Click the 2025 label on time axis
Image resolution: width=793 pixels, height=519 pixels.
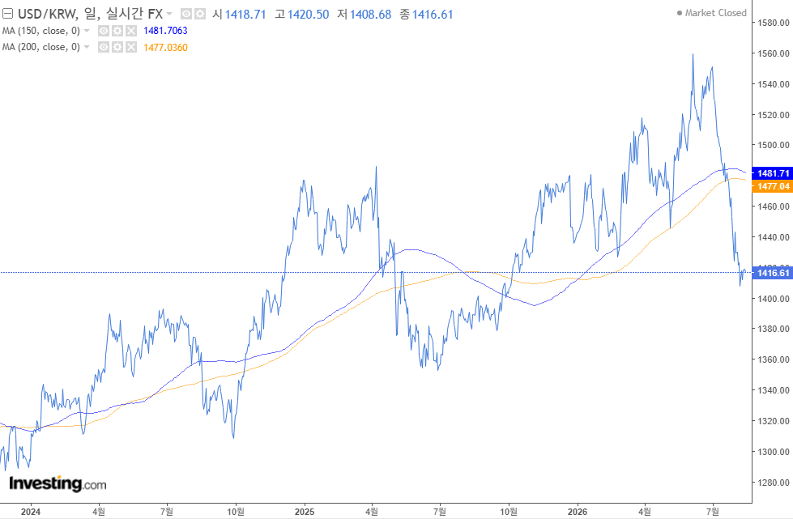click(305, 512)
